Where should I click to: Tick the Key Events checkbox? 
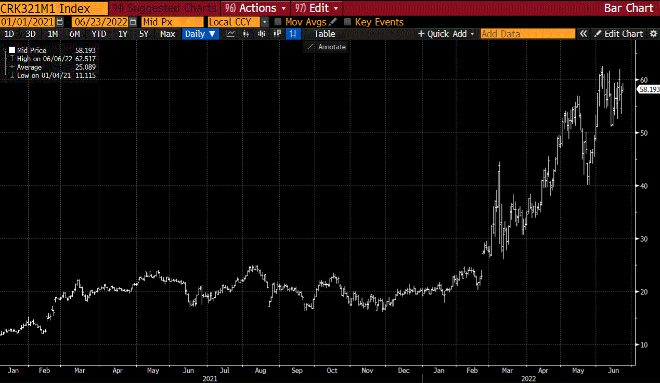coord(348,22)
